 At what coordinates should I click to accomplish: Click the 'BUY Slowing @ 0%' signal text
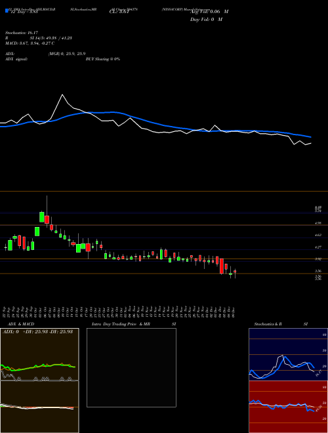pos(103,59)
